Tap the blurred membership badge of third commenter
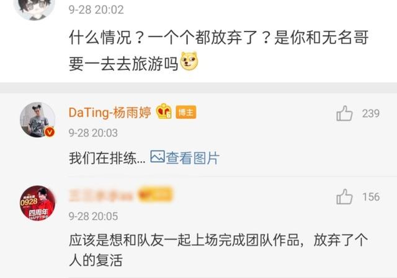The height and width of the screenshot is (278, 397). [x=155, y=195]
